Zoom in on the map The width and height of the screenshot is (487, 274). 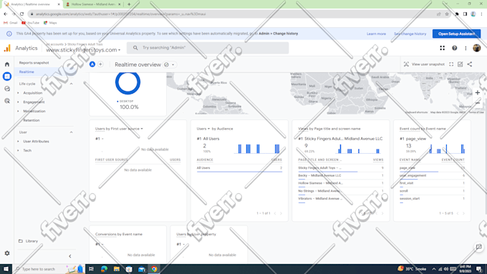coord(478,92)
